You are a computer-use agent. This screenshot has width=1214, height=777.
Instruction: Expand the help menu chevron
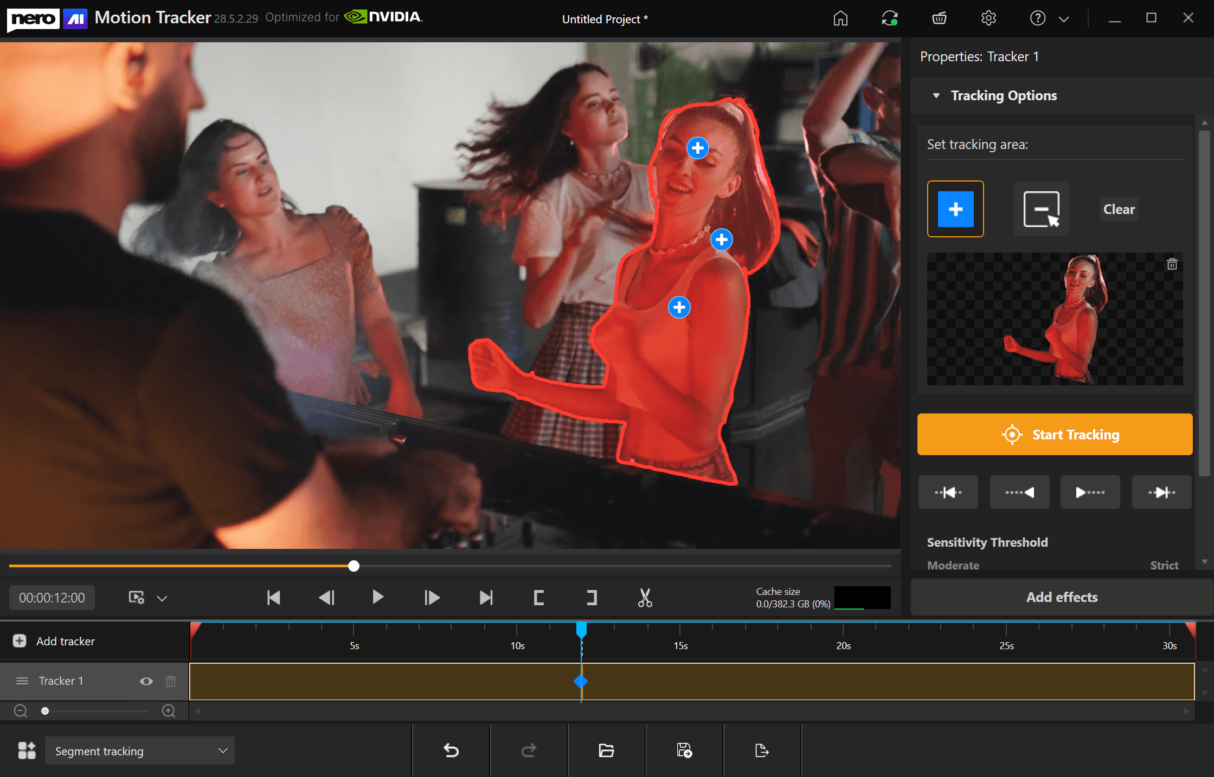(1064, 19)
